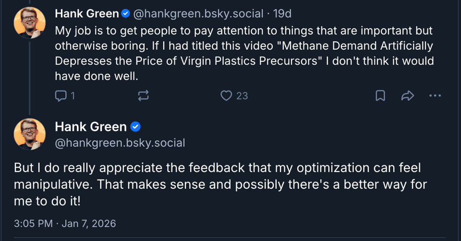Click the Hank Green display name on the lower post
This screenshot has width=461, height=241.
click(x=91, y=127)
